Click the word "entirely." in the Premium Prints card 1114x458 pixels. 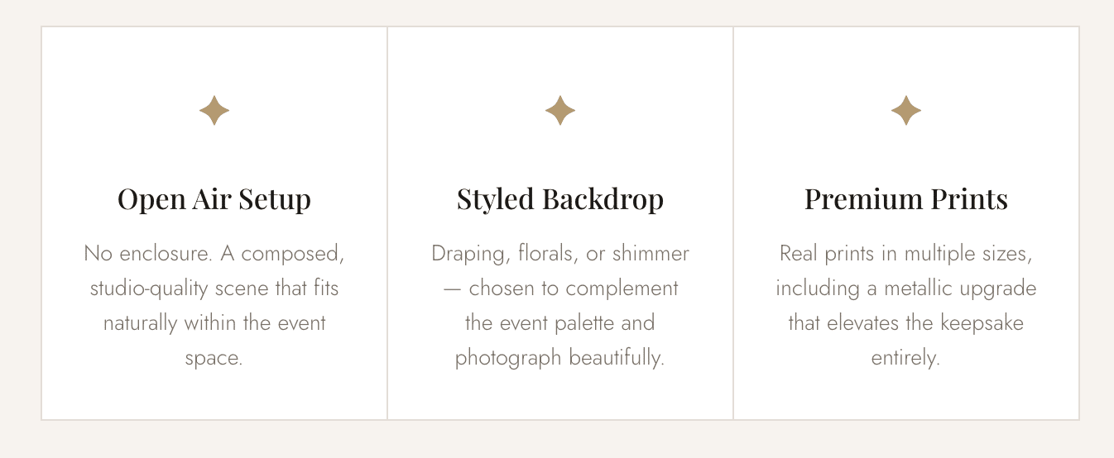[906, 359]
